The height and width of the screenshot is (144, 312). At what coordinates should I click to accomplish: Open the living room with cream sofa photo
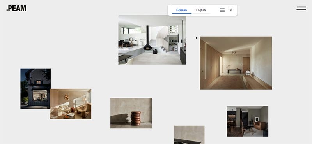tap(71, 104)
